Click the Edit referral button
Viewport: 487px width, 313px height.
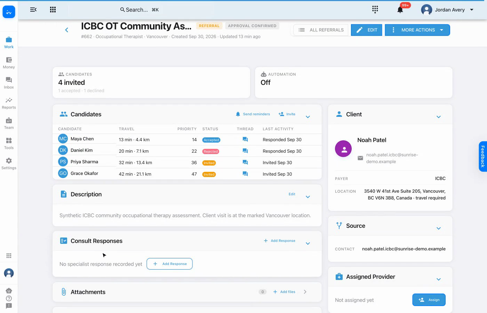pyautogui.click(x=367, y=30)
